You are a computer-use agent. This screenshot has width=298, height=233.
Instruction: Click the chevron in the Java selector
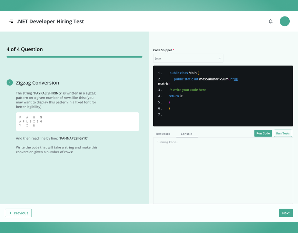point(219,58)
